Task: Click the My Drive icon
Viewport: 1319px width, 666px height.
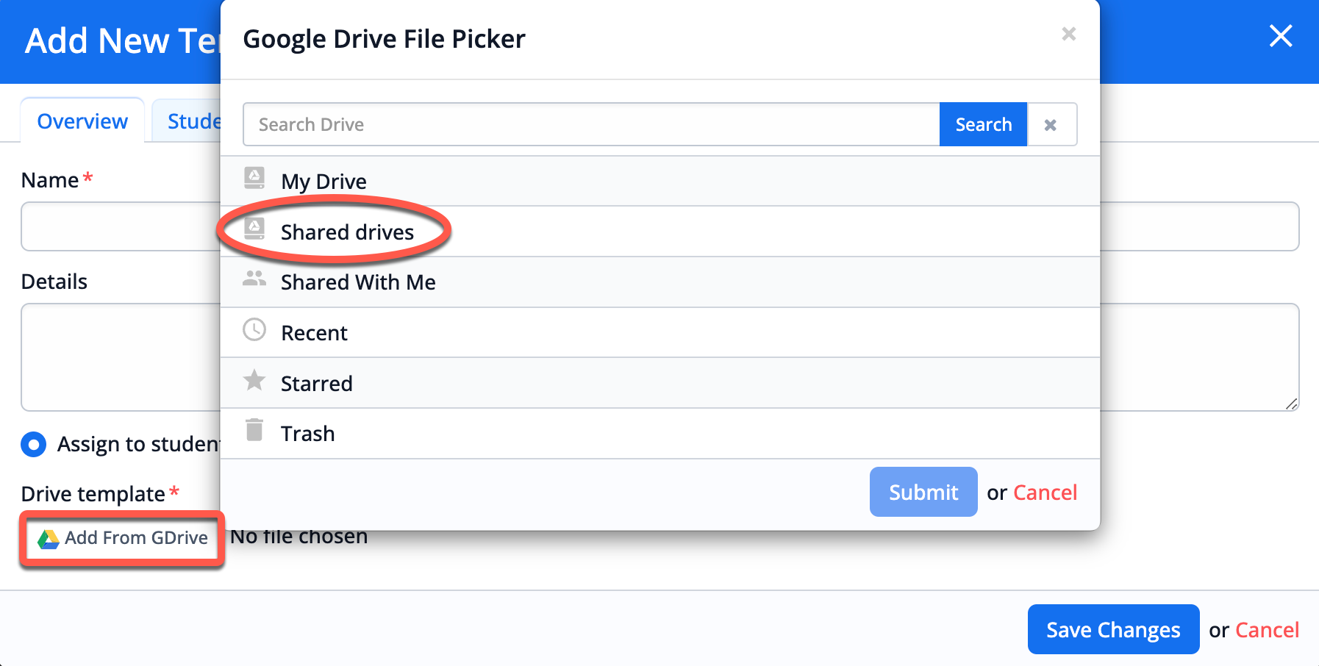Action: coord(254,178)
